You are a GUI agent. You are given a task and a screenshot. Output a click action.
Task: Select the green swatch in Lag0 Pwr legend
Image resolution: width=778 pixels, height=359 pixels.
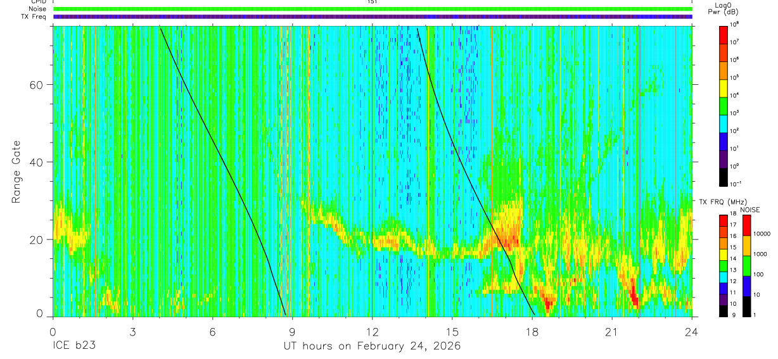[723, 105]
